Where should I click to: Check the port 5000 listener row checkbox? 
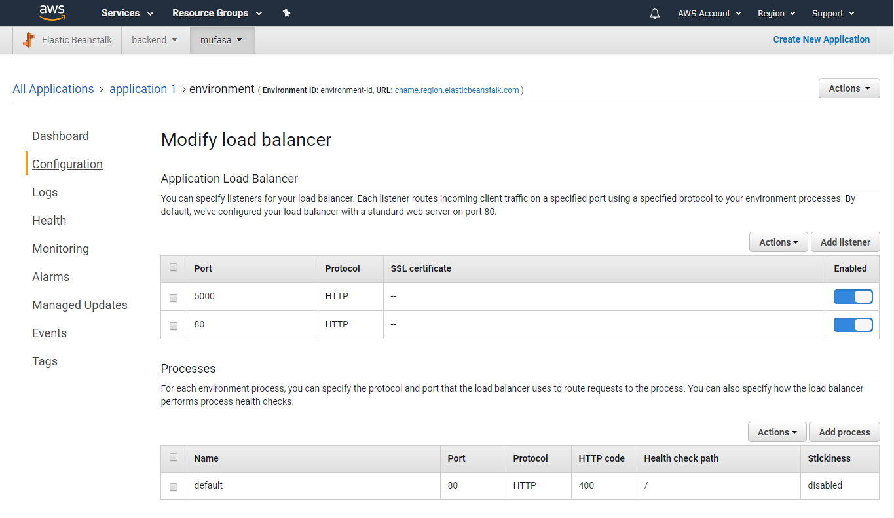173,297
